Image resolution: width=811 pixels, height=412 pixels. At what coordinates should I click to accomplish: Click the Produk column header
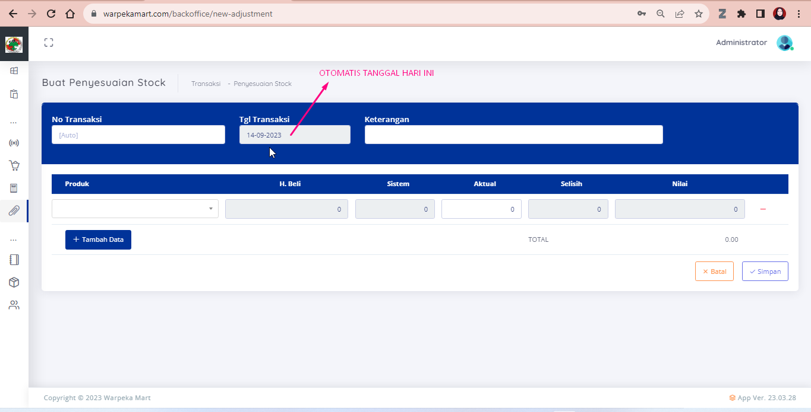click(77, 184)
